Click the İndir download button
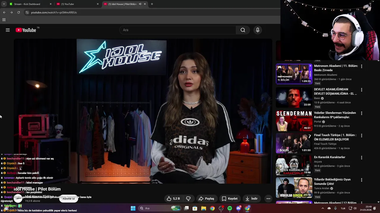Viewport: 380px width, 213px height. (x=251, y=199)
